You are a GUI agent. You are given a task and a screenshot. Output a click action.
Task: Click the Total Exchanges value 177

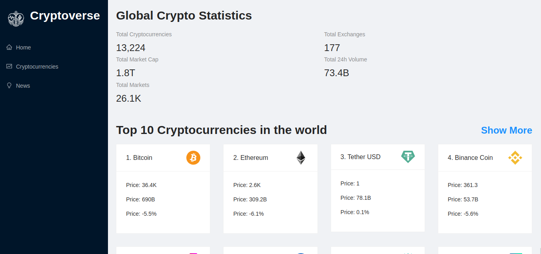tap(332, 48)
